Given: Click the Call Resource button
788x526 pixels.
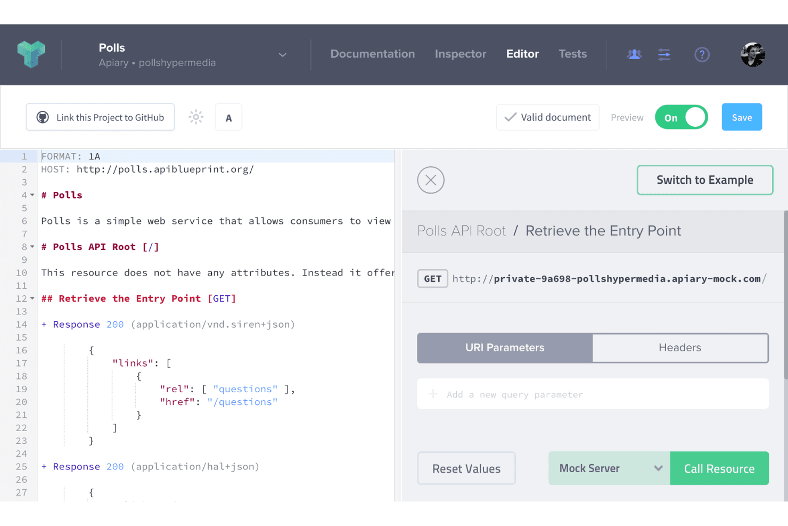Looking at the screenshot, I should (719, 468).
